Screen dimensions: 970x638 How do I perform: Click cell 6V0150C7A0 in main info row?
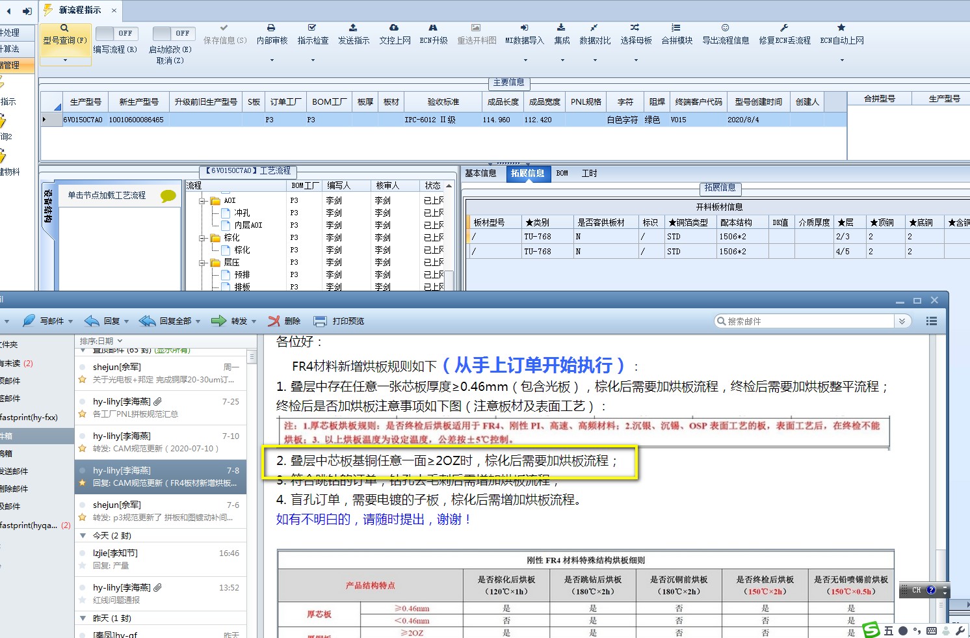click(x=83, y=120)
